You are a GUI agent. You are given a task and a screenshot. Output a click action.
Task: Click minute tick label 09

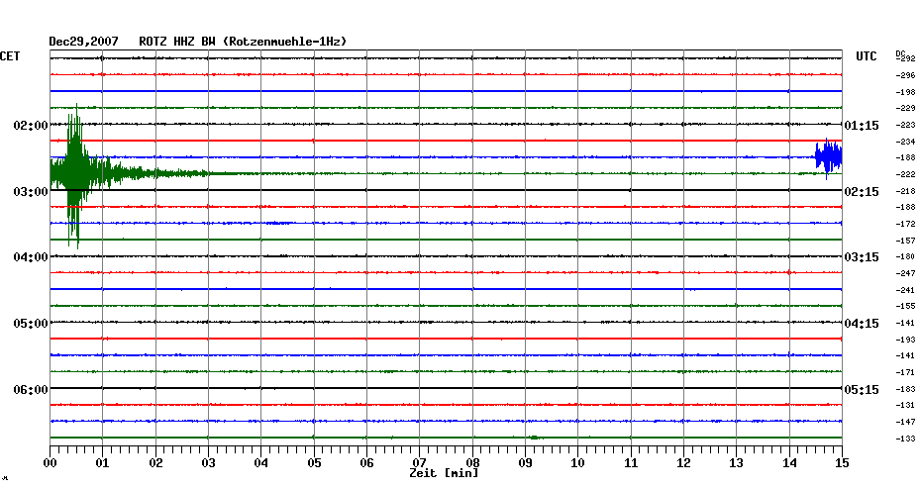525,462
